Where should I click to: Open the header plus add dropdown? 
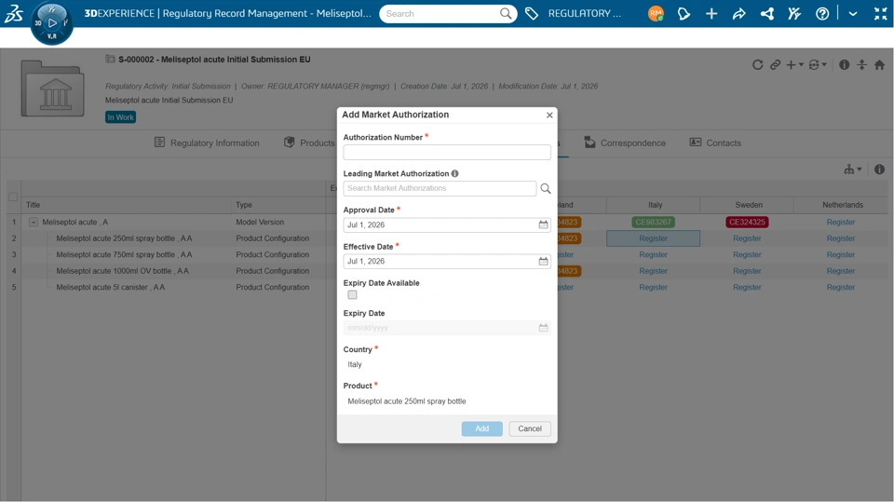pos(794,65)
